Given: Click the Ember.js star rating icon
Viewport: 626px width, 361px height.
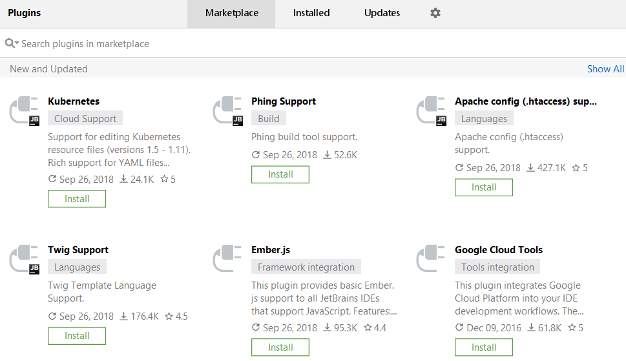Looking at the screenshot, I should (x=368, y=327).
